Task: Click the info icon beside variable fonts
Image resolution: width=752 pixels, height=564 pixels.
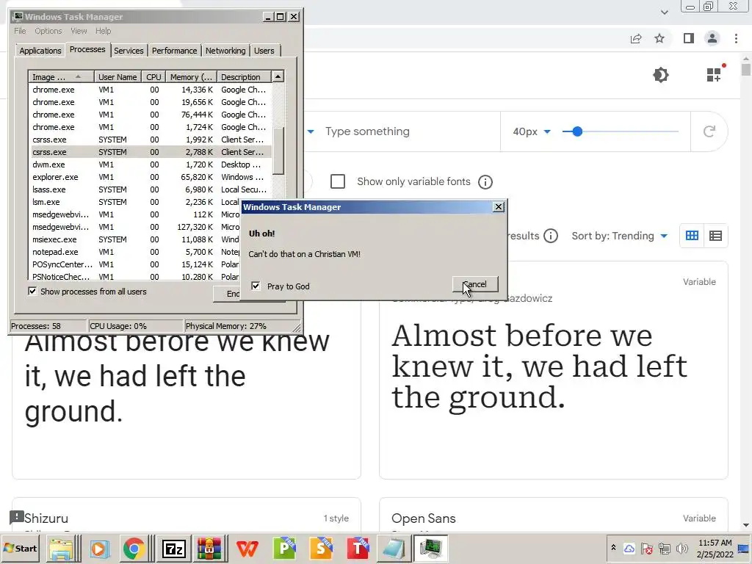Action: click(485, 182)
